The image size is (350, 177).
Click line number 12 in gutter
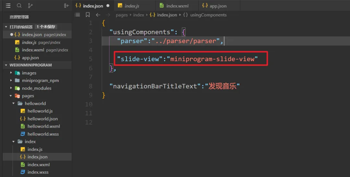point(88,122)
